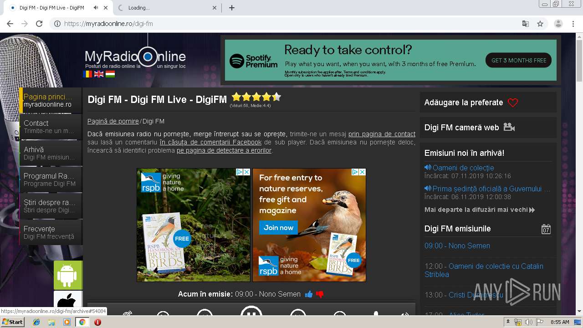Go back to previous page
Image resolution: width=583 pixels, height=328 pixels.
(x=10, y=24)
